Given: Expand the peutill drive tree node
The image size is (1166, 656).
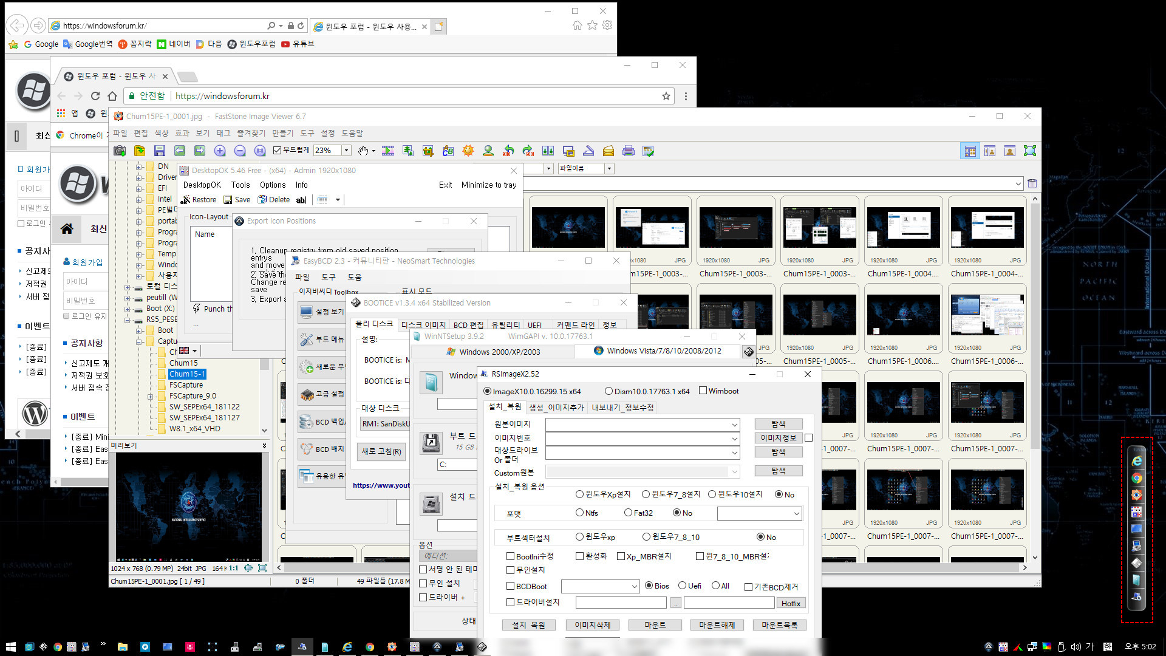Looking at the screenshot, I should [x=127, y=298].
